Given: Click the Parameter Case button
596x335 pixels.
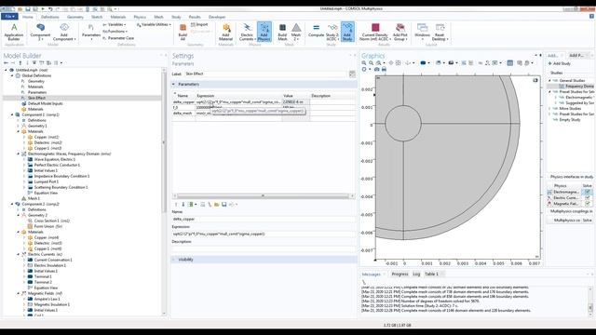Looking at the screenshot, I should (x=118, y=38).
